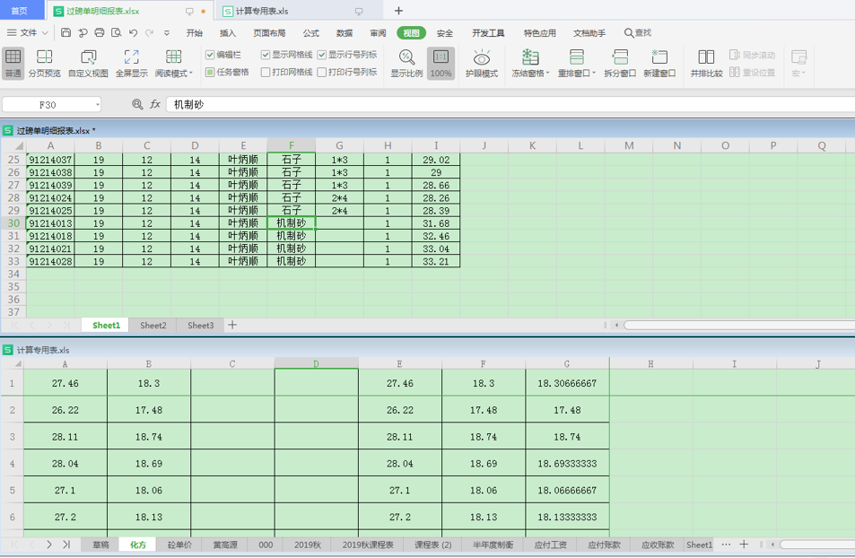The width and height of the screenshot is (855, 558).
Task: Open the 插入 insert ribbon tab
Action: point(227,33)
